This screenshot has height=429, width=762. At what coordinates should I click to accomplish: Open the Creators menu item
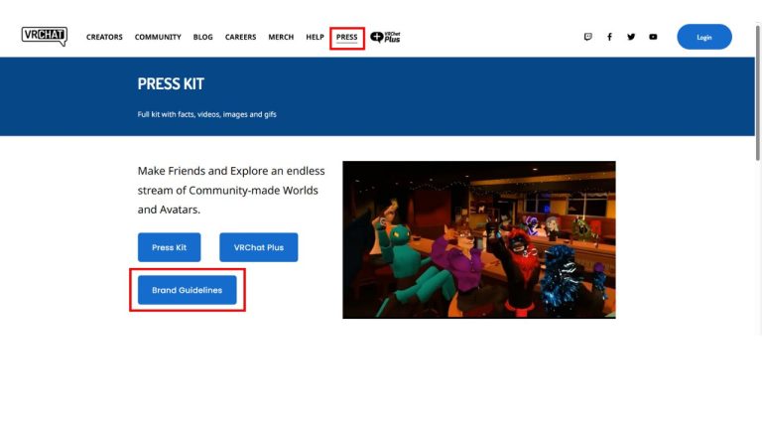point(104,37)
